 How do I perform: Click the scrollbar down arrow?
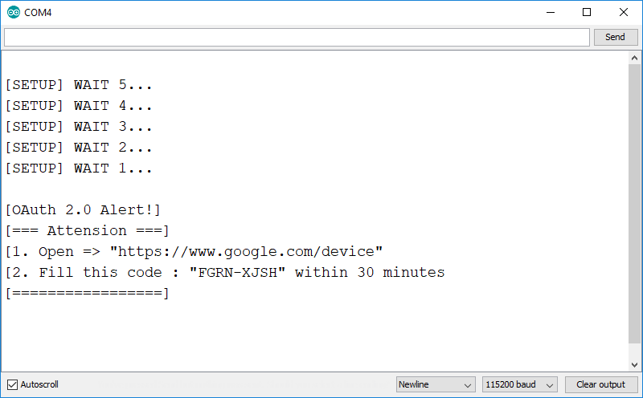coord(634,364)
